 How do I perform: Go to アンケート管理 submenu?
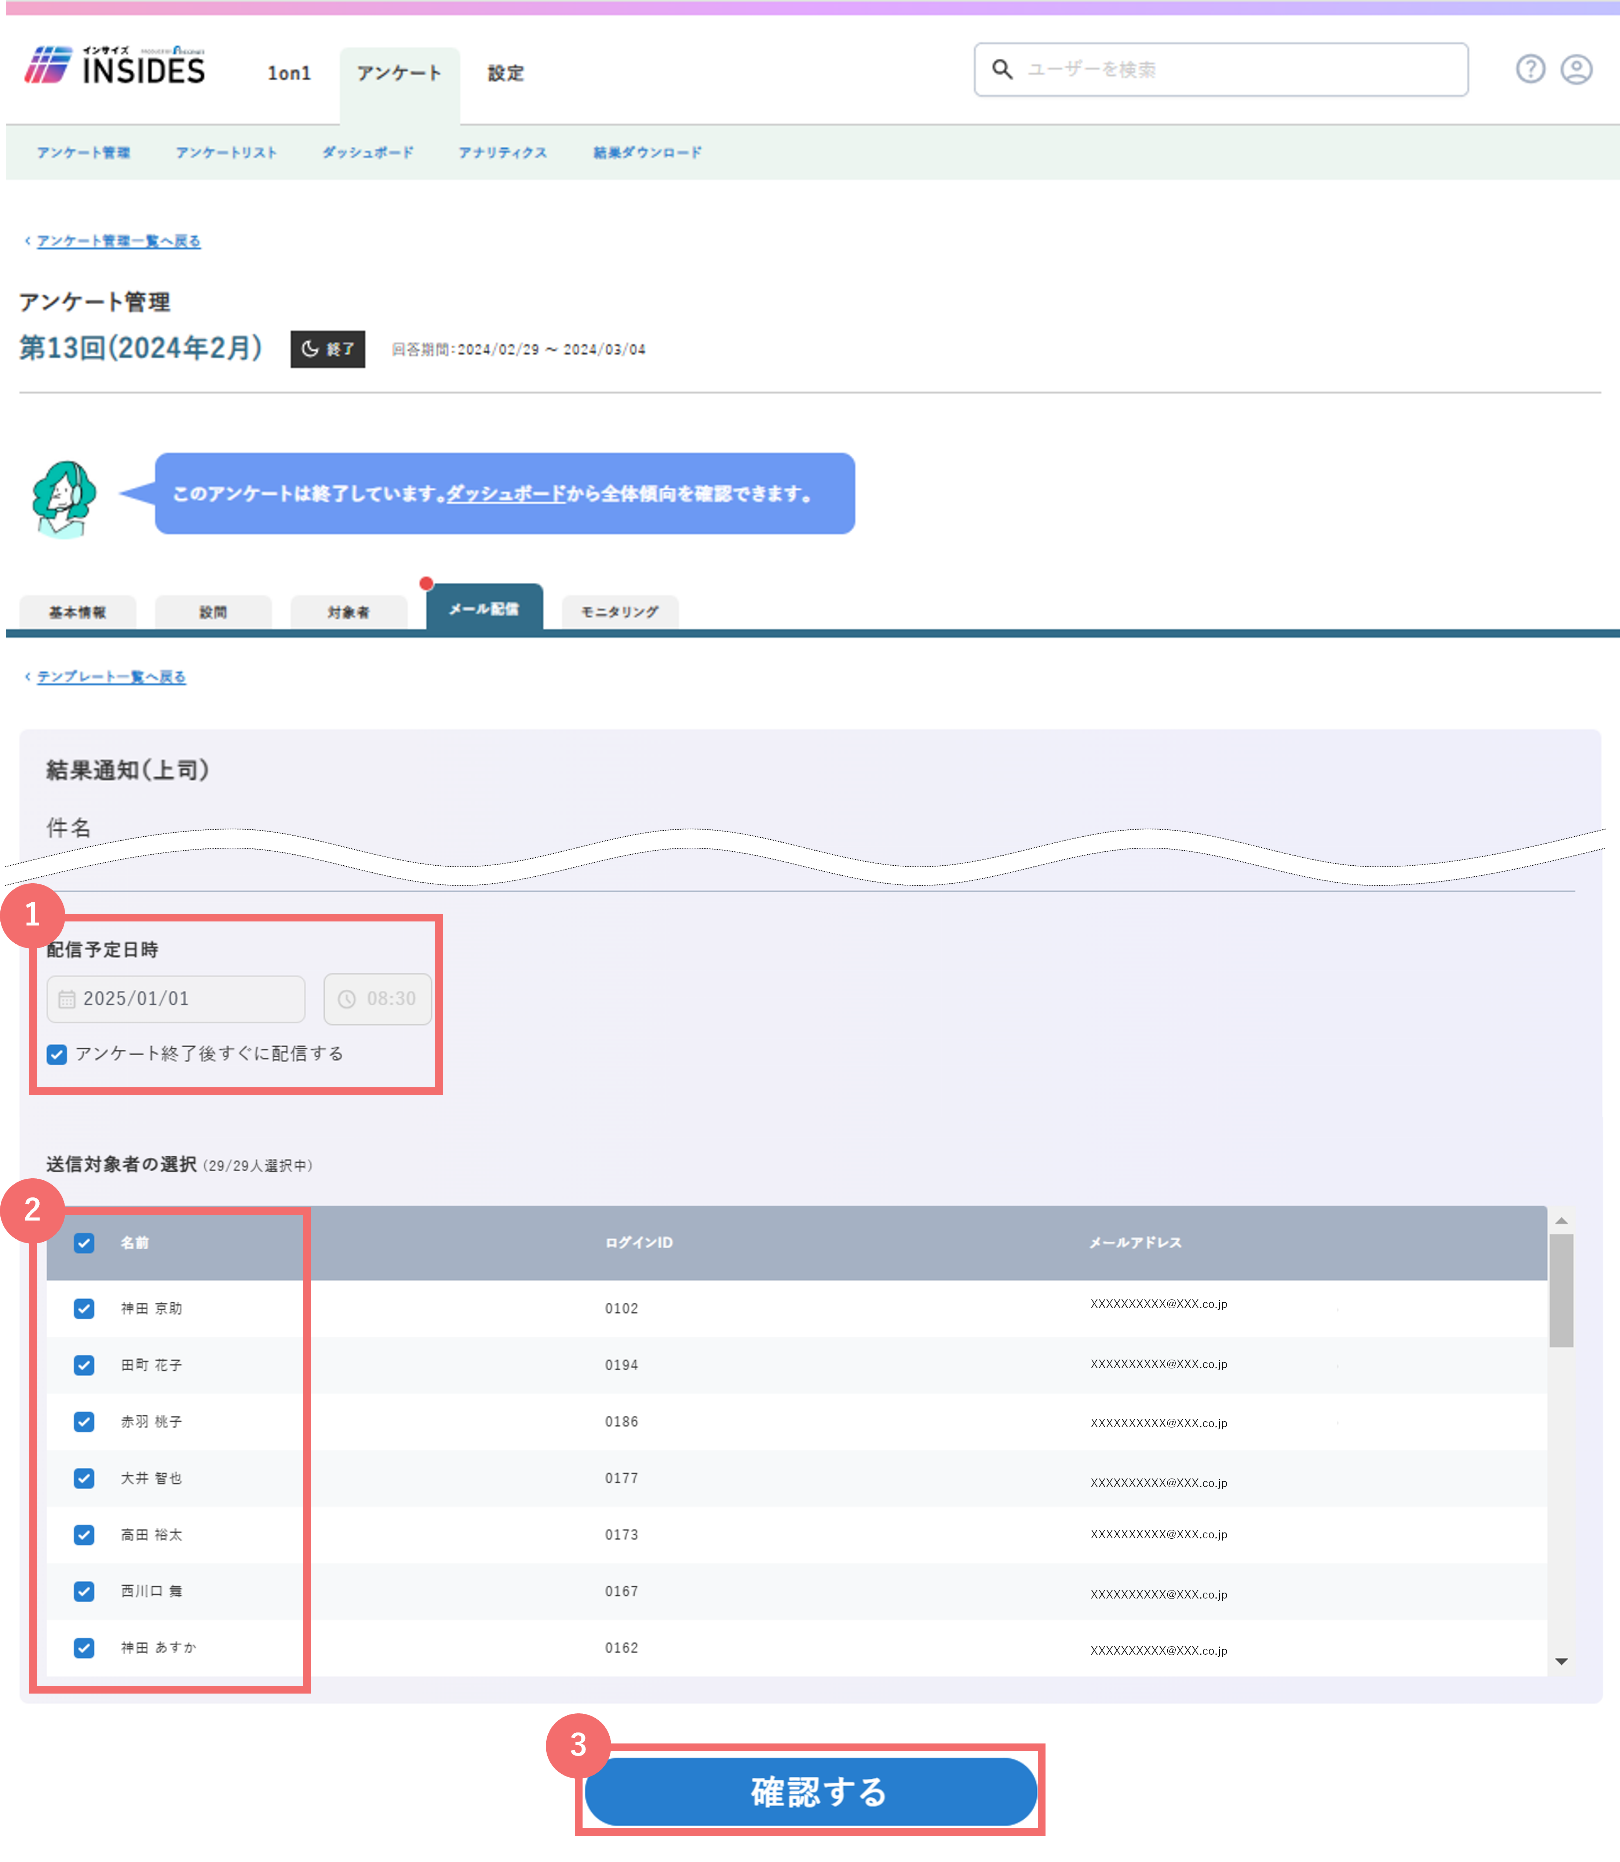coord(83,153)
